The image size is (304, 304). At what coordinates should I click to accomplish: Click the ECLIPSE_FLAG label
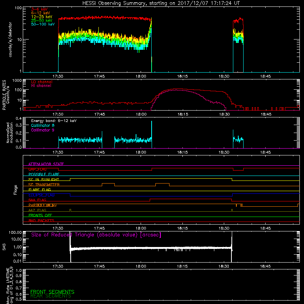tap(41, 195)
